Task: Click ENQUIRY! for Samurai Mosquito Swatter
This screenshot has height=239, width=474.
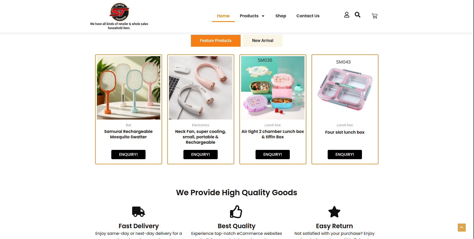Action: pos(128,155)
